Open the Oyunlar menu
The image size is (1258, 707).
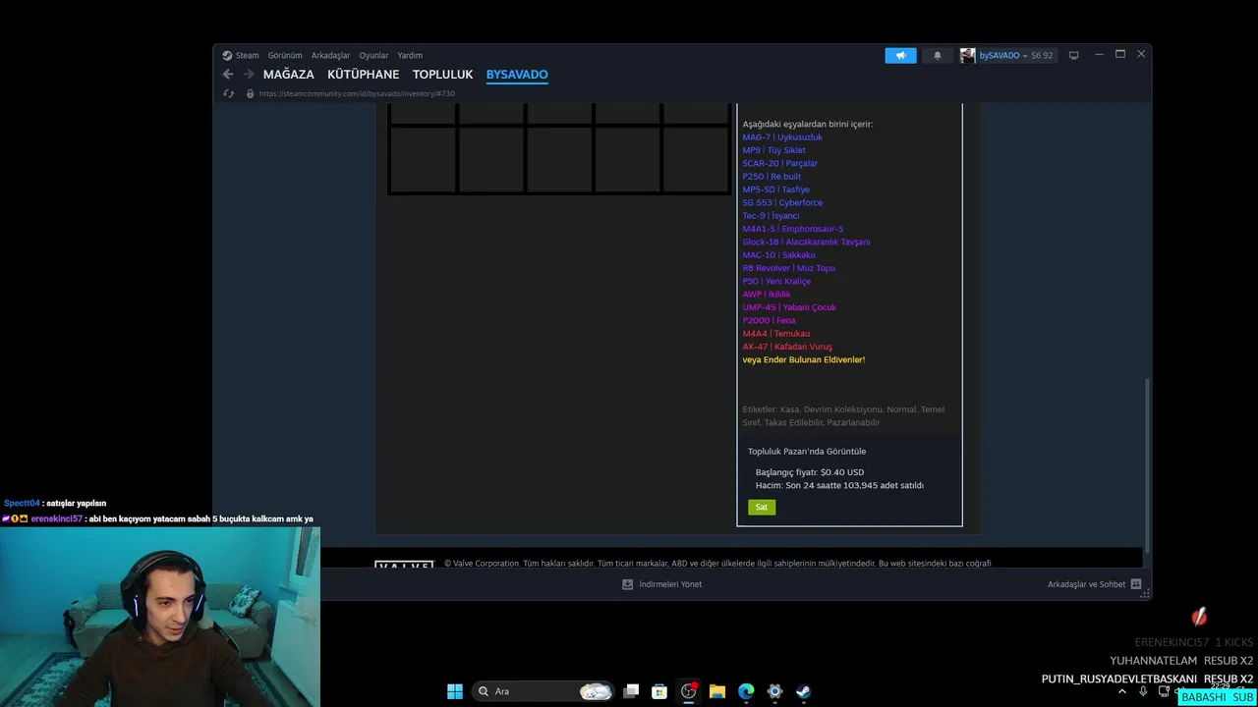pos(373,55)
